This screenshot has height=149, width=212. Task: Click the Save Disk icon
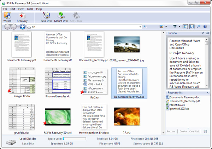pos(46,17)
